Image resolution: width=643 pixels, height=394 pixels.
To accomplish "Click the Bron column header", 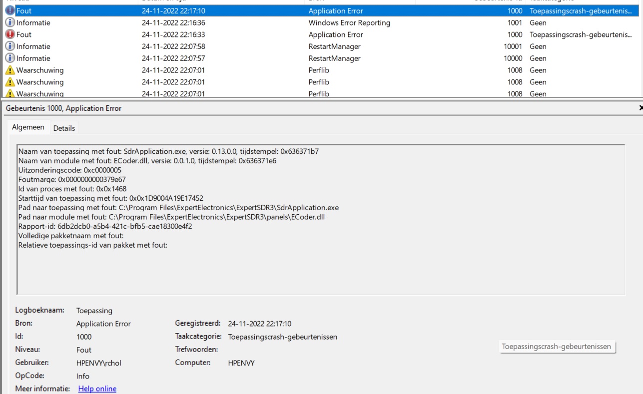I will coord(315,1).
